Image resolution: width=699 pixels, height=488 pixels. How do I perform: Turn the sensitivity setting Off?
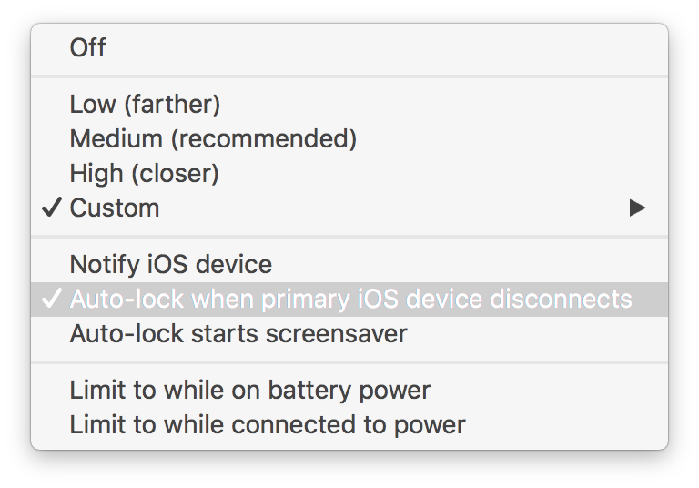click(88, 48)
